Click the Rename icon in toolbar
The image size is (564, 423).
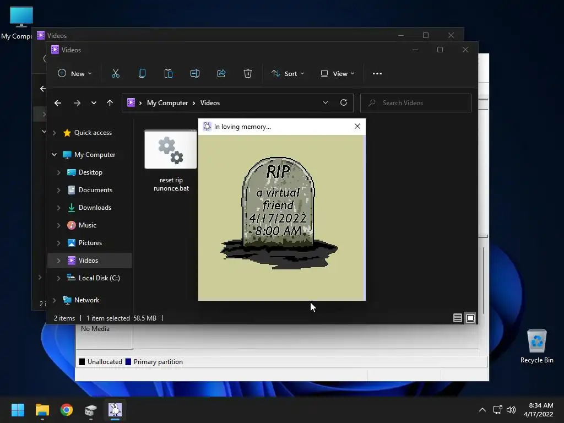[195, 73]
